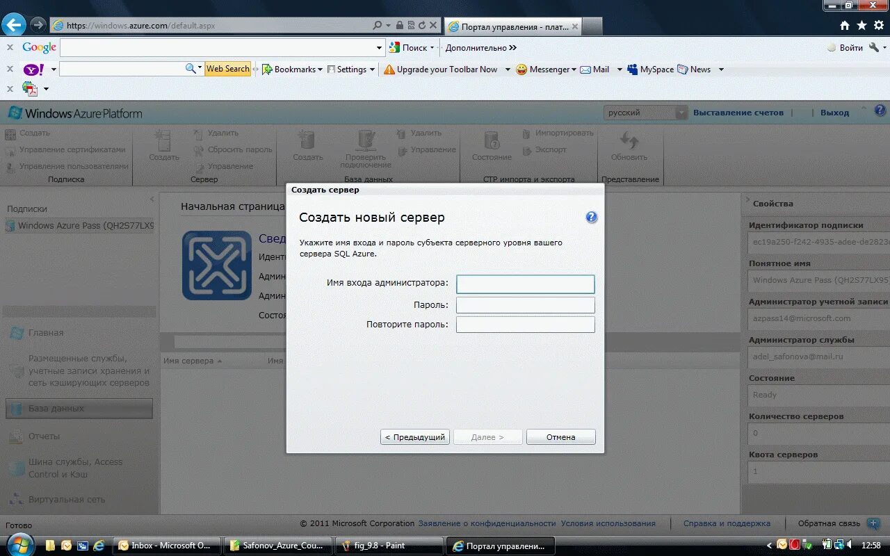
Task: Click the Отмена button
Action: click(560, 437)
